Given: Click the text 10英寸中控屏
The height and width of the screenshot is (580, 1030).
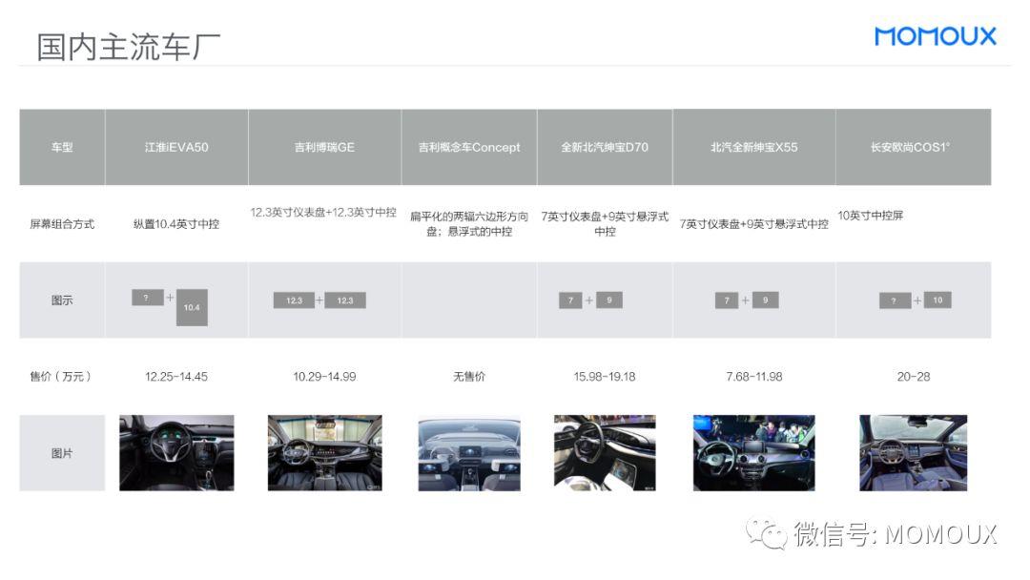Looking at the screenshot, I should click(871, 216).
